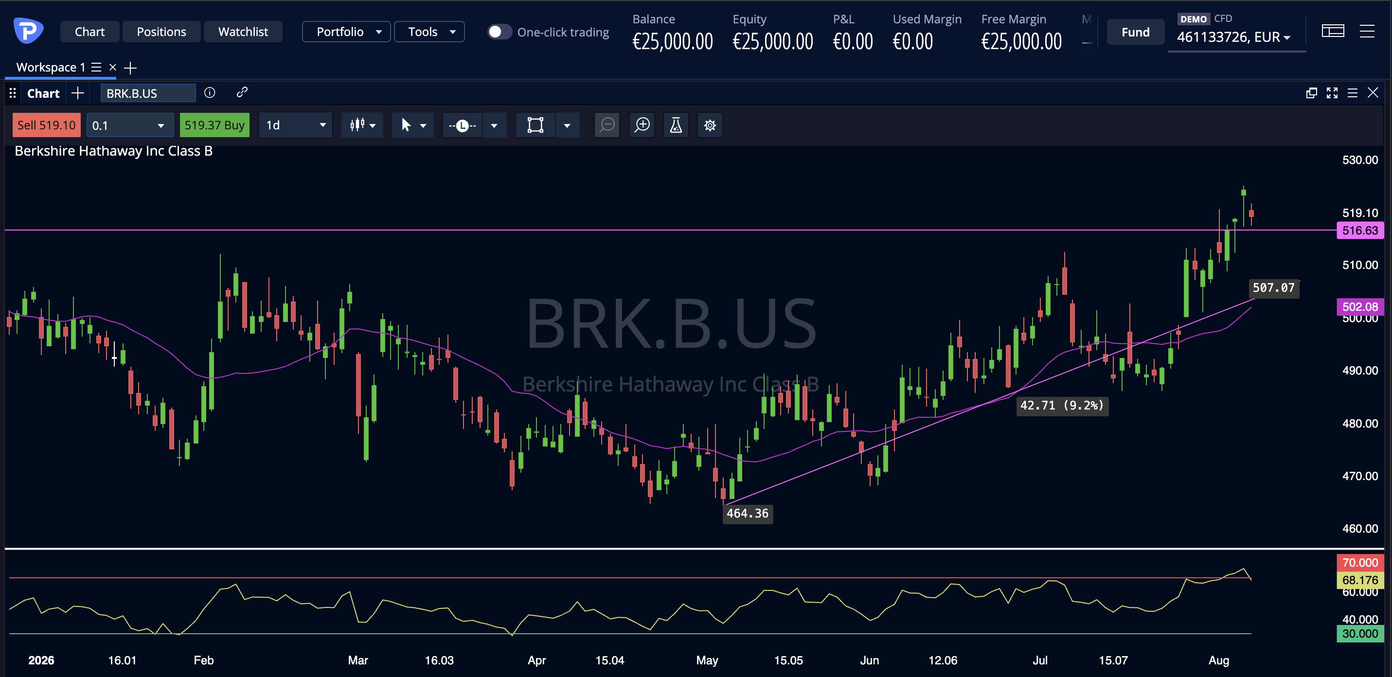The width and height of the screenshot is (1392, 677).
Task: Open chart settings gear
Action: coord(710,125)
